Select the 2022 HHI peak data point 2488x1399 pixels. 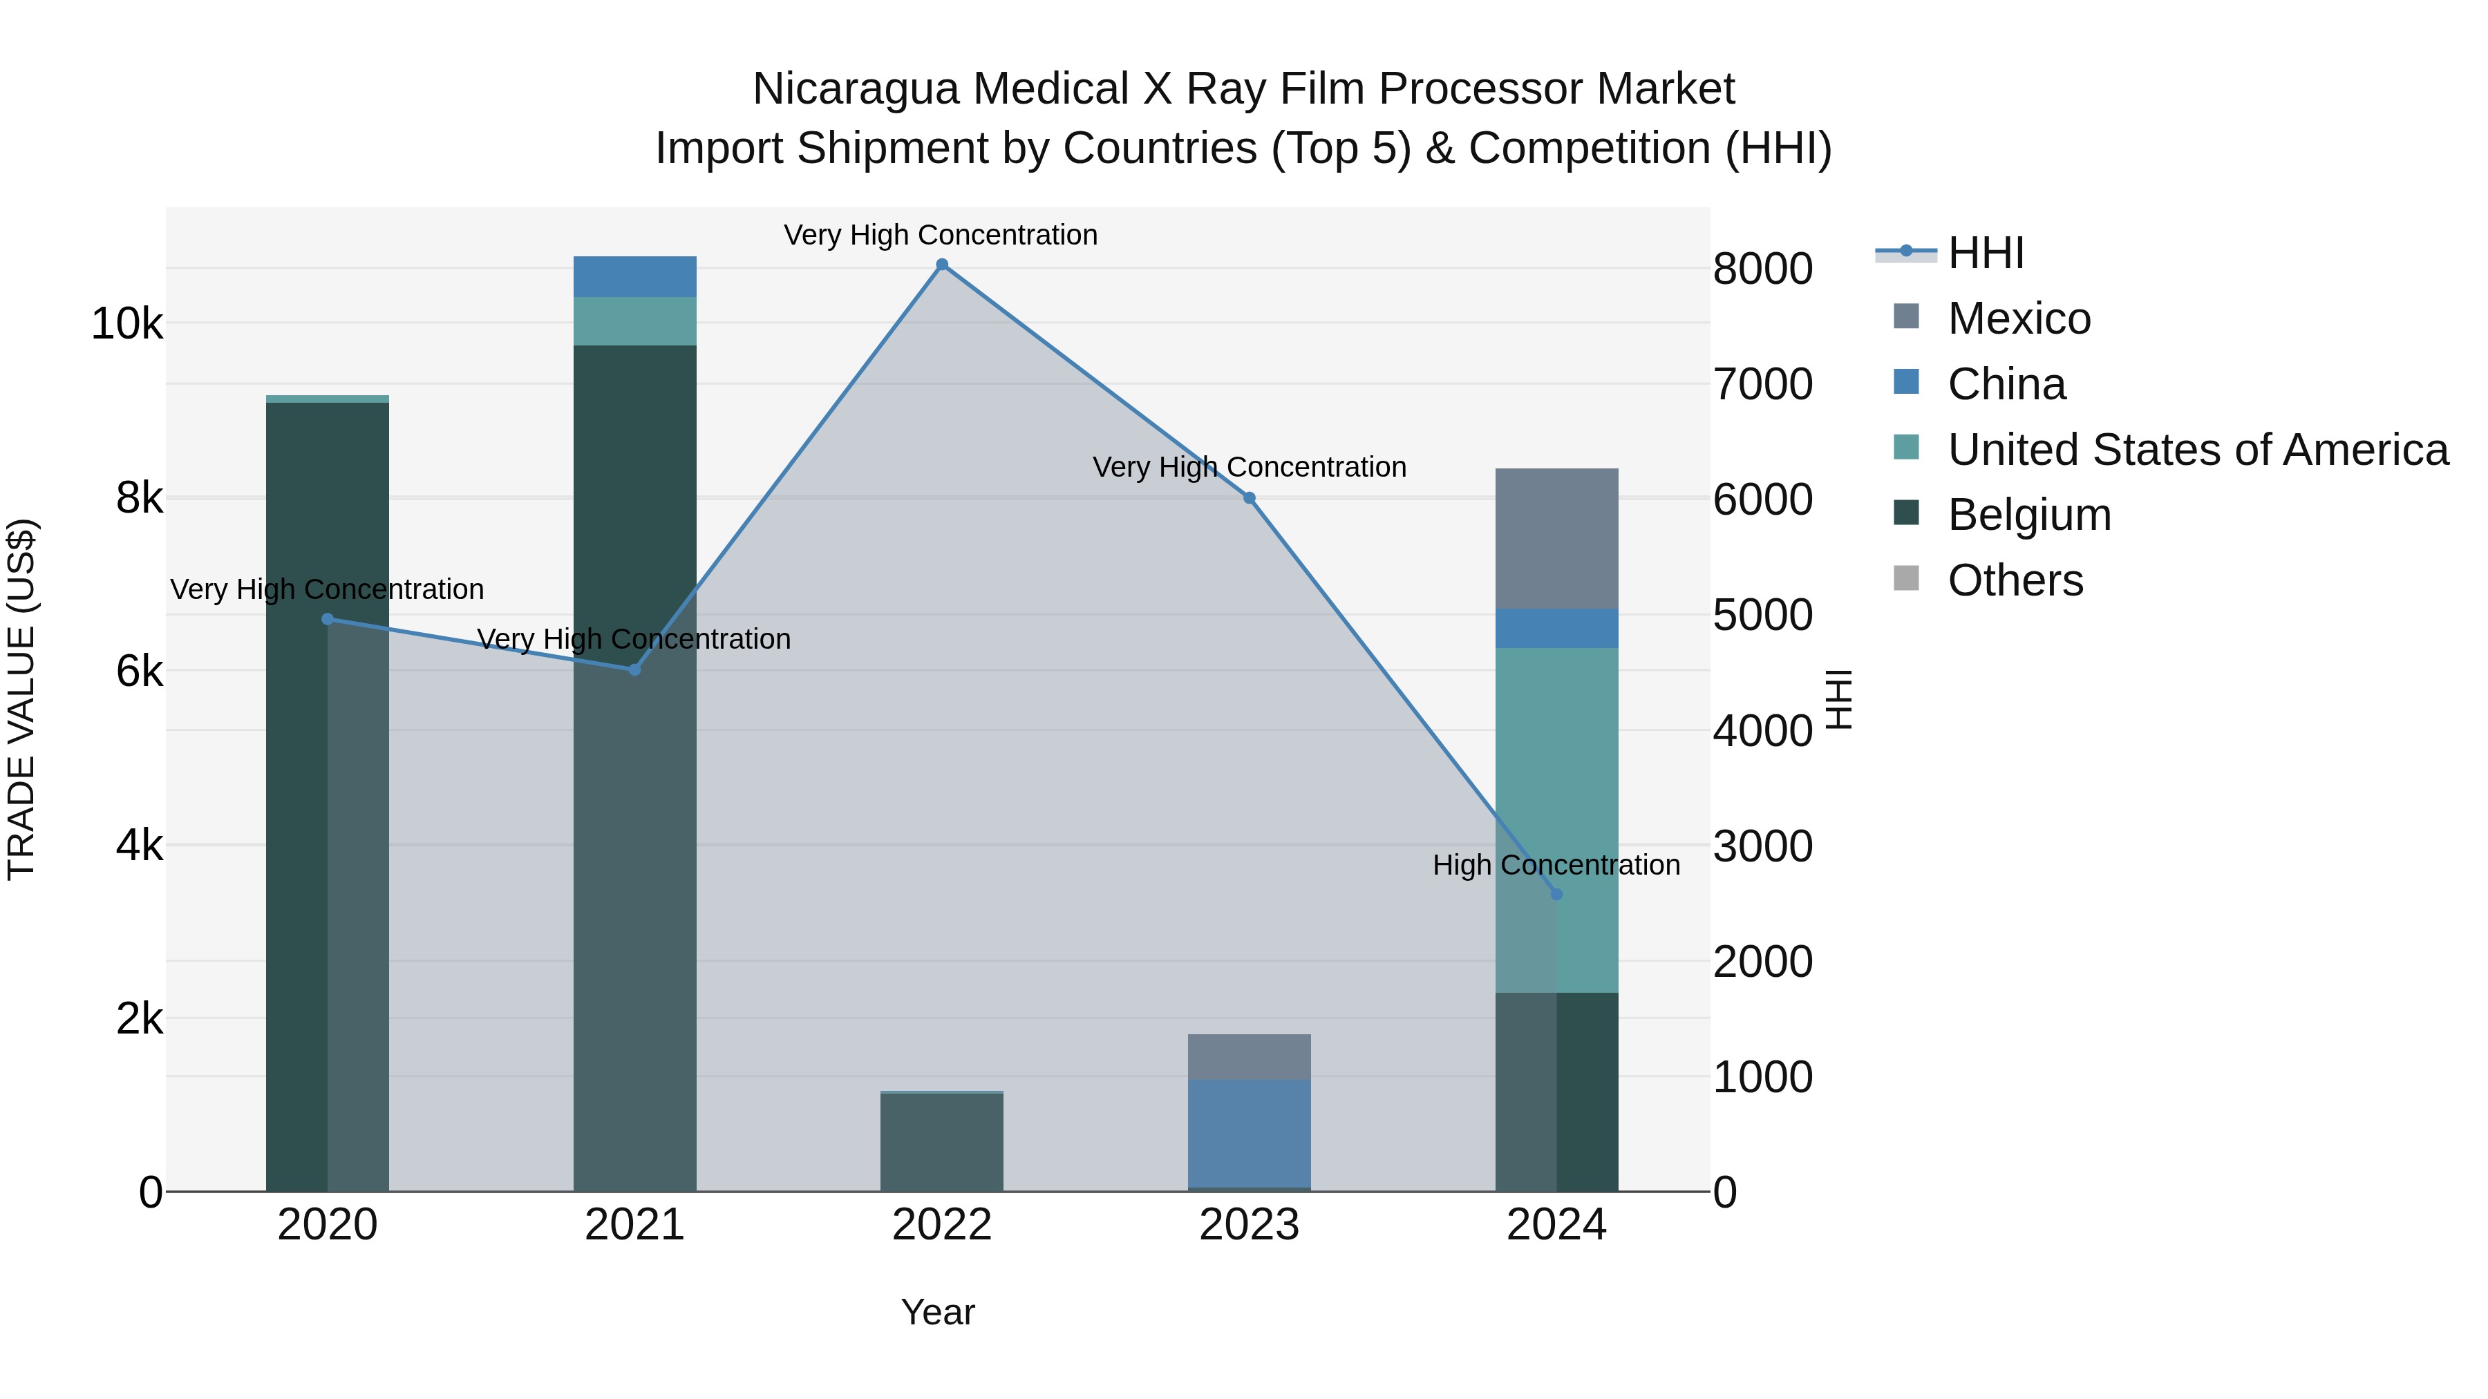coord(942,265)
